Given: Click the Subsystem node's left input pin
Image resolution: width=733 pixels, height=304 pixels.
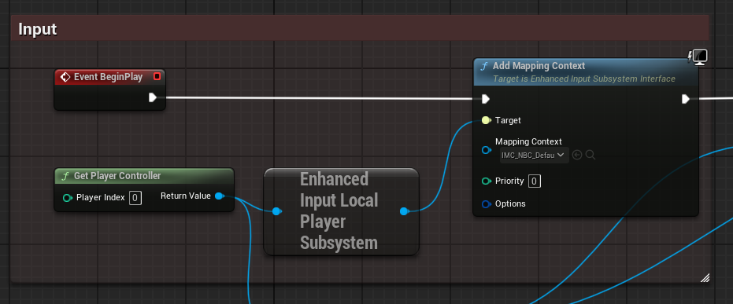Looking at the screenshot, I should pyautogui.click(x=276, y=211).
